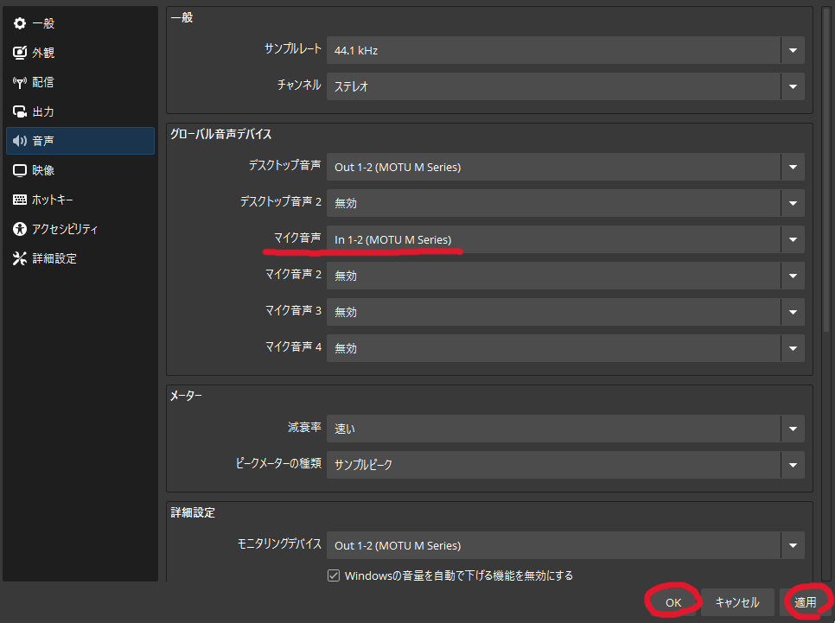Image resolution: width=835 pixels, height=623 pixels.
Task: Click the 映像 monitor icon in sidebar
Action: [x=20, y=170]
